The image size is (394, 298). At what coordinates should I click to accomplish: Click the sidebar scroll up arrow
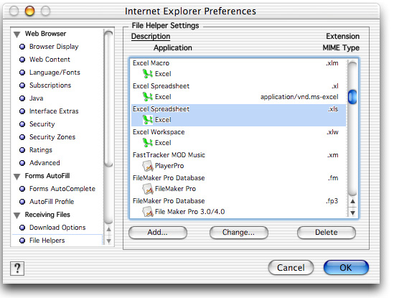108,229
